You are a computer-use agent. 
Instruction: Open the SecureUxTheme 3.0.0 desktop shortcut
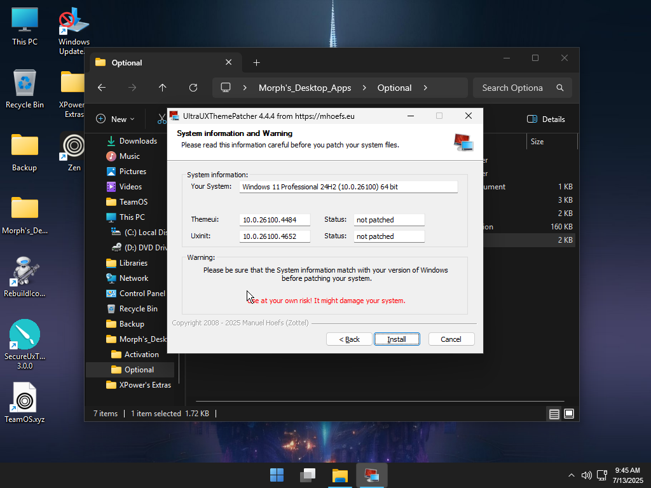25,344
